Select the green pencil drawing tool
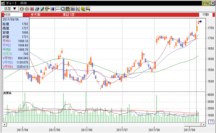The height and width of the screenshot is (133, 216). point(42,9)
